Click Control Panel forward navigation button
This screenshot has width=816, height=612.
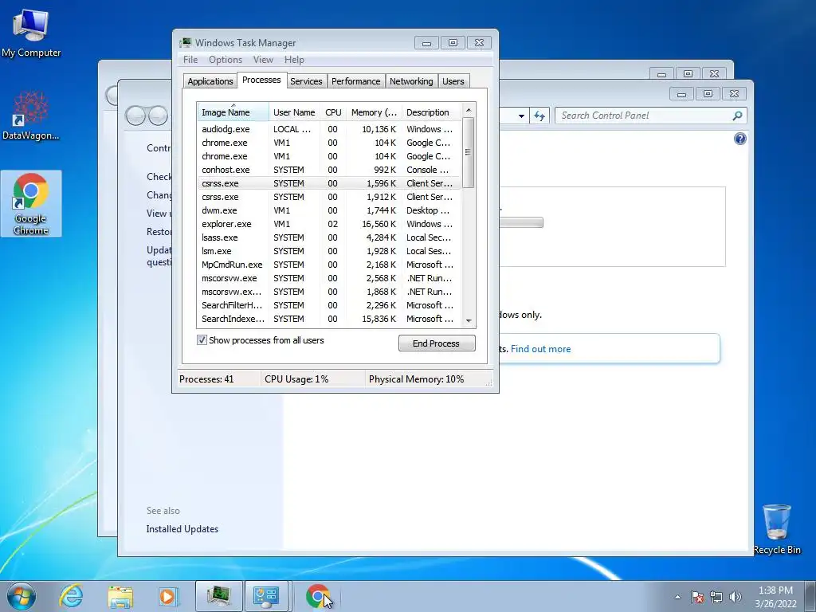[x=159, y=115]
